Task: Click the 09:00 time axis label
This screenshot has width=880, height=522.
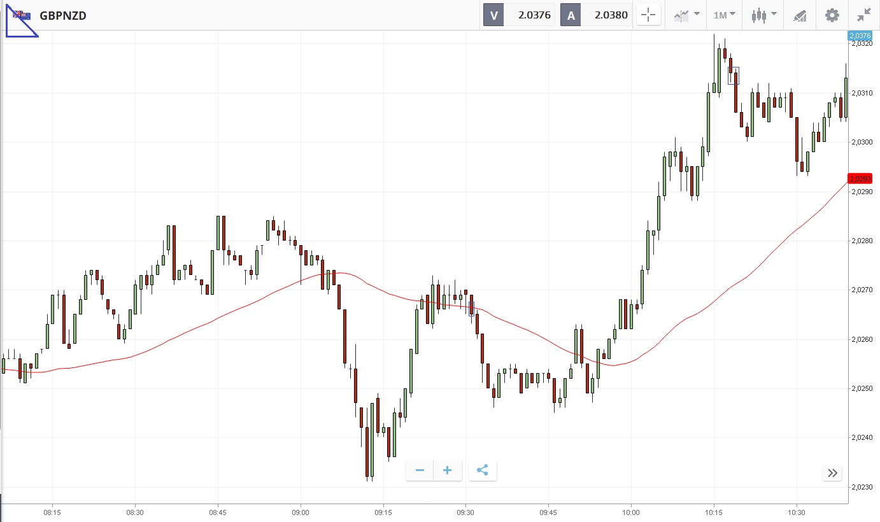Action: click(x=301, y=512)
